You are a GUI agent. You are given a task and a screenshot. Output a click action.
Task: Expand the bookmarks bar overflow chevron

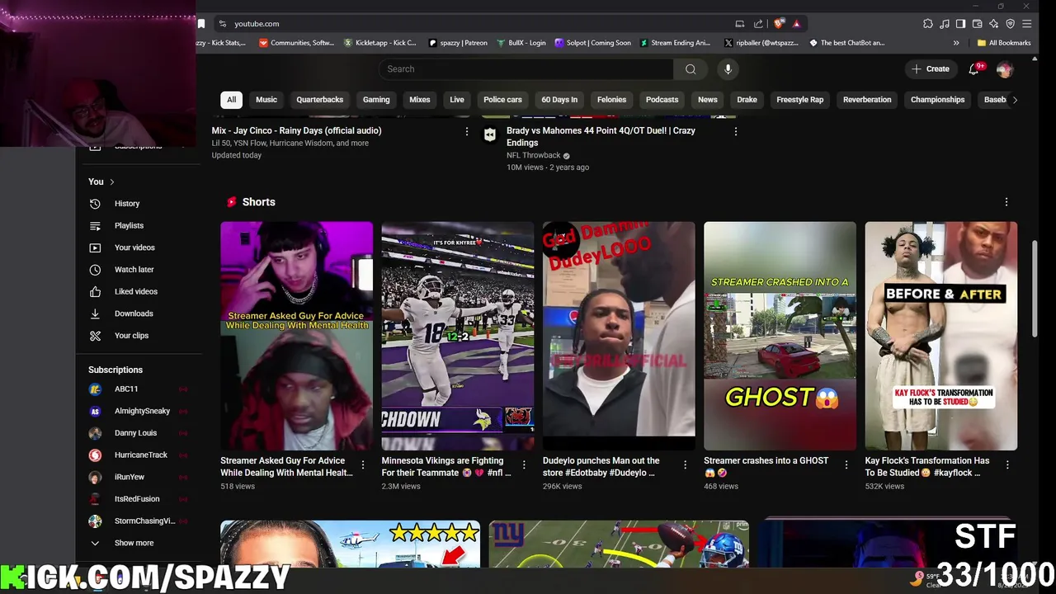pyautogui.click(x=956, y=43)
